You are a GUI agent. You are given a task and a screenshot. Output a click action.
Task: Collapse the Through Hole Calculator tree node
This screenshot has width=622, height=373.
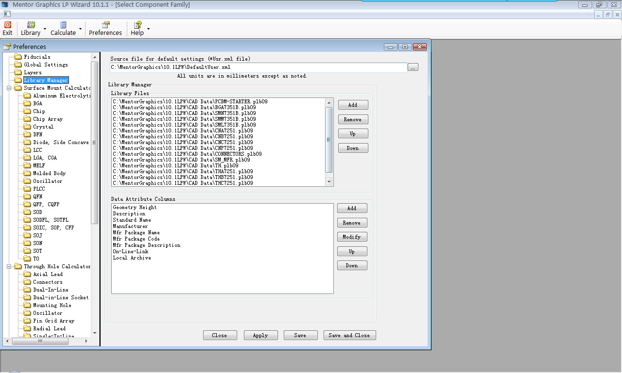(9, 266)
